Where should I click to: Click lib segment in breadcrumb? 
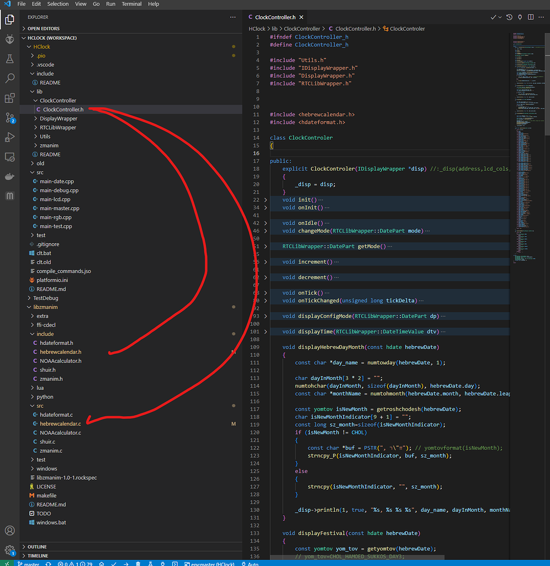274,29
